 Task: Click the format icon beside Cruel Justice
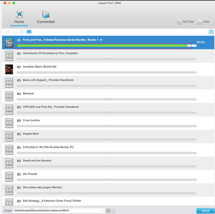19,121
